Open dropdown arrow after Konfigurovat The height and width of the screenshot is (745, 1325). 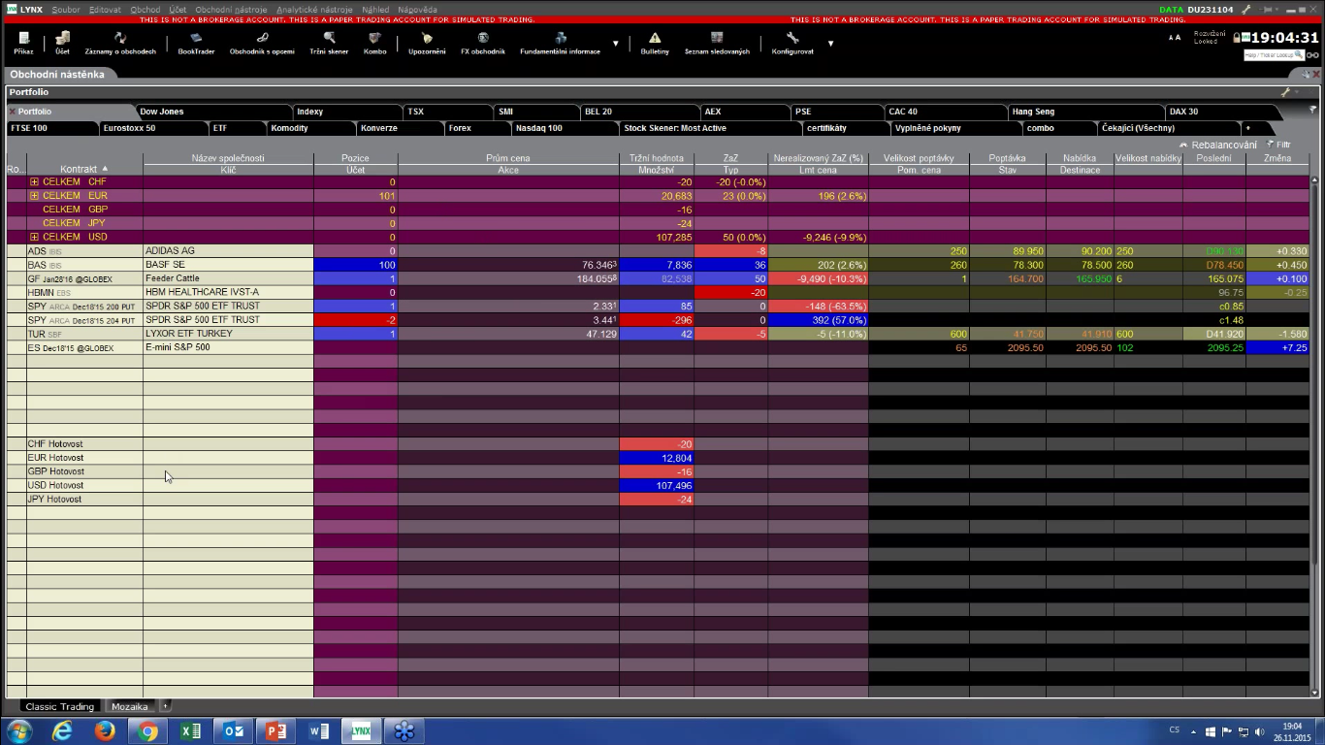830,44
